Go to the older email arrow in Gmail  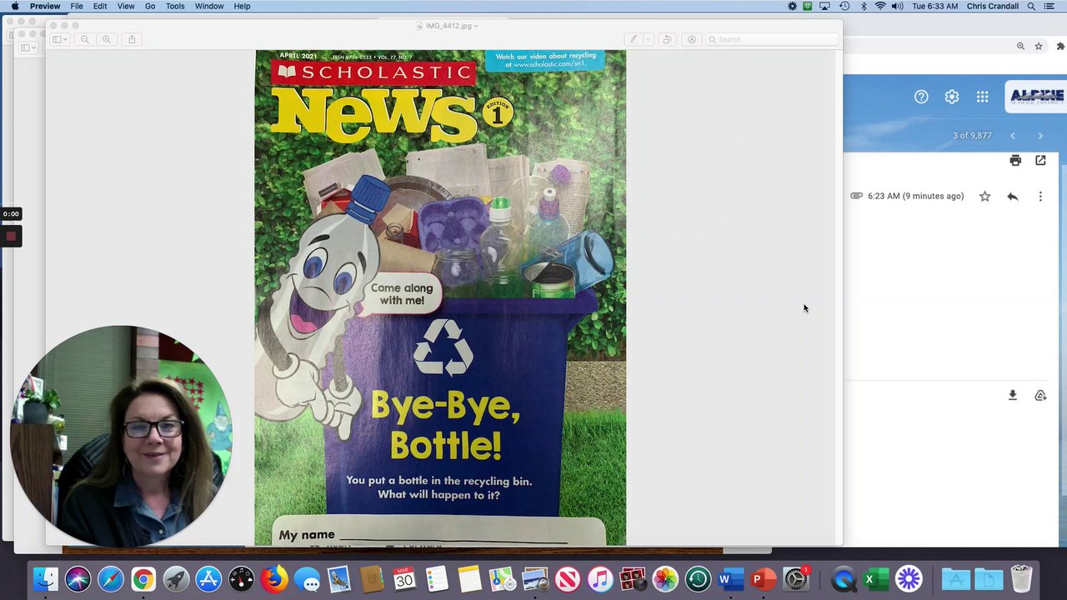coord(1040,136)
